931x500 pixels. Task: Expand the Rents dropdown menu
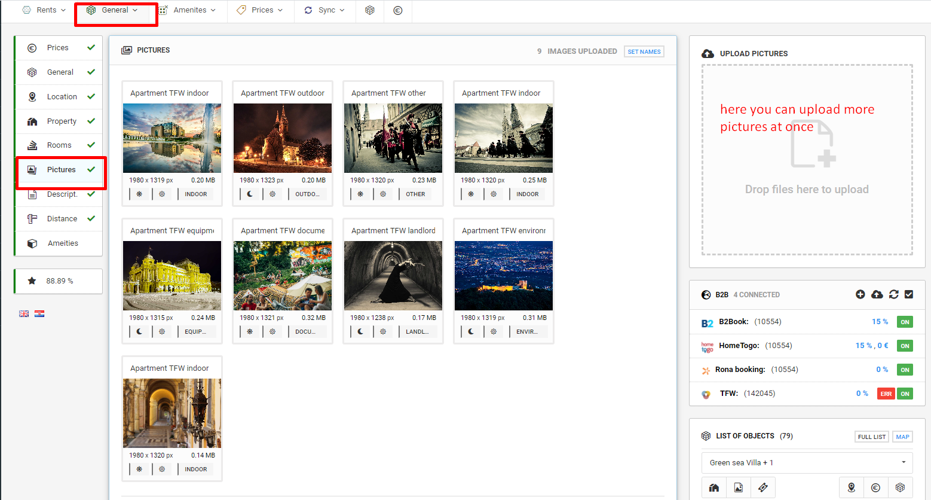pyautogui.click(x=44, y=10)
